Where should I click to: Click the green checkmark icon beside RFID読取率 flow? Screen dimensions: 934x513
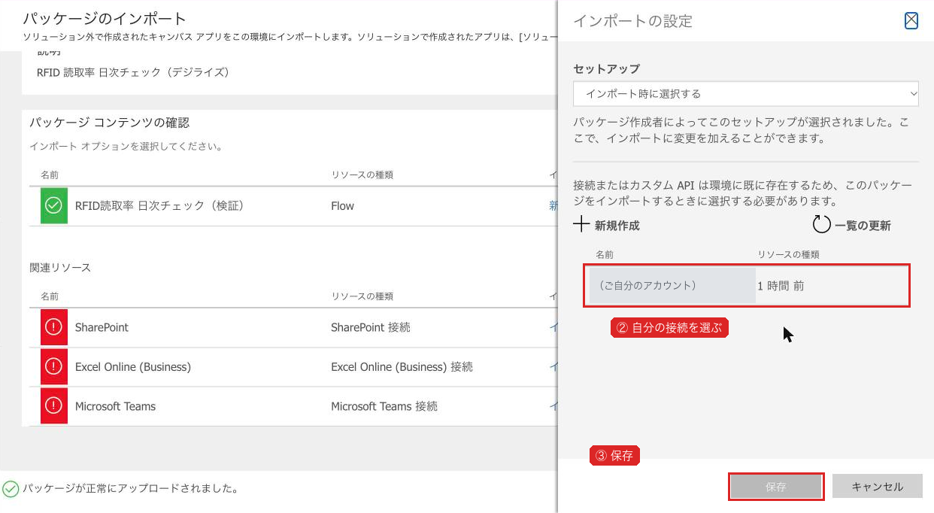coord(53,205)
